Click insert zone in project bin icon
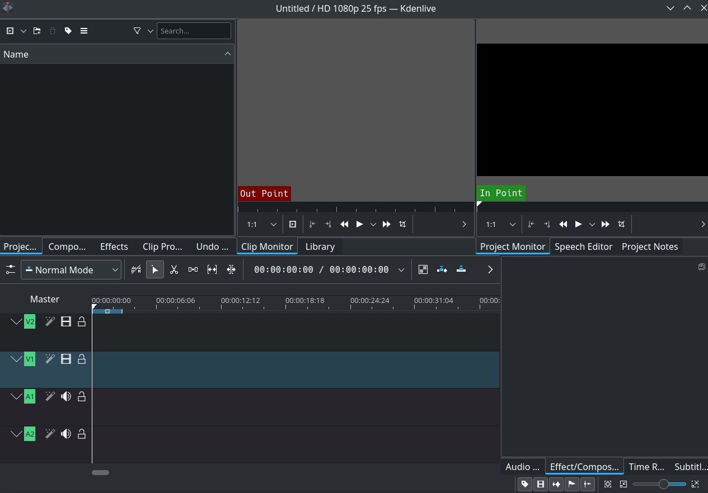Image resolution: width=708 pixels, height=493 pixels. point(293,224)
